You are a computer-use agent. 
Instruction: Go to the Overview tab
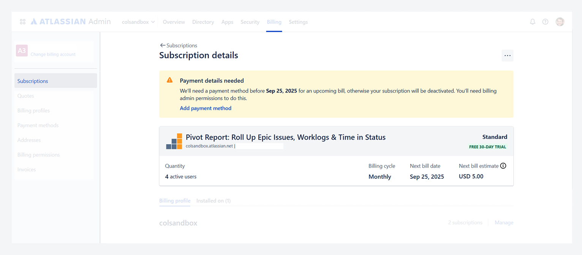coord(174,22)
